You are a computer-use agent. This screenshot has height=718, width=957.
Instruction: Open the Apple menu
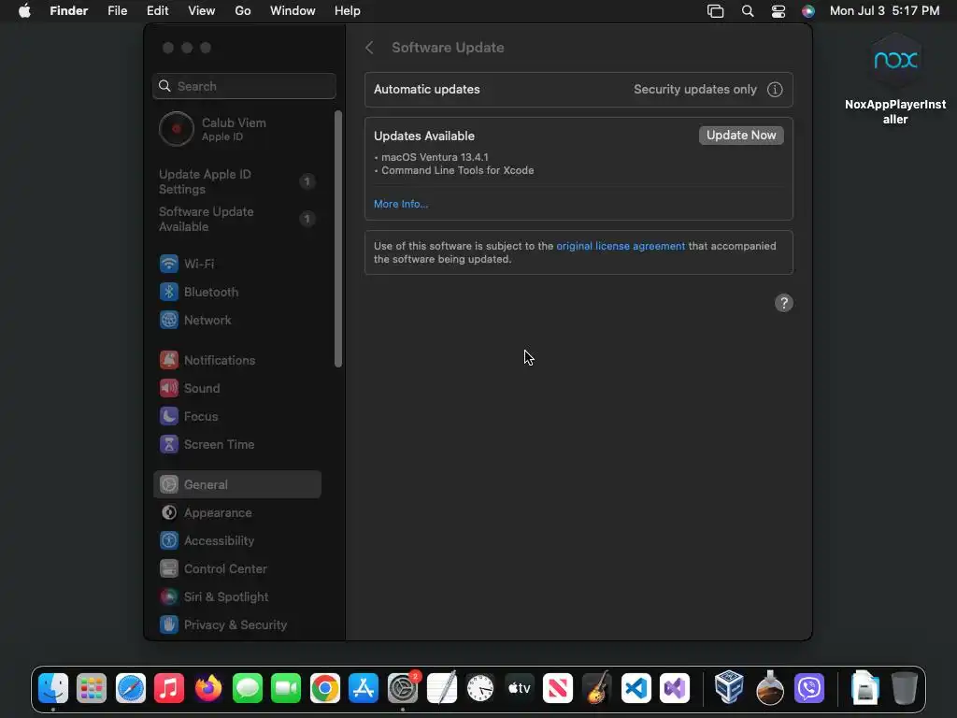24,11
